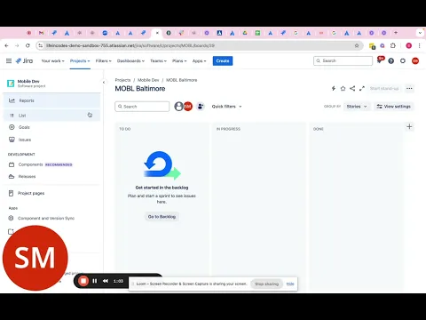The width and height of the screenshot is (426, 320).
Task: Star the MOBL Baltimore board
Action: [343, 88]
